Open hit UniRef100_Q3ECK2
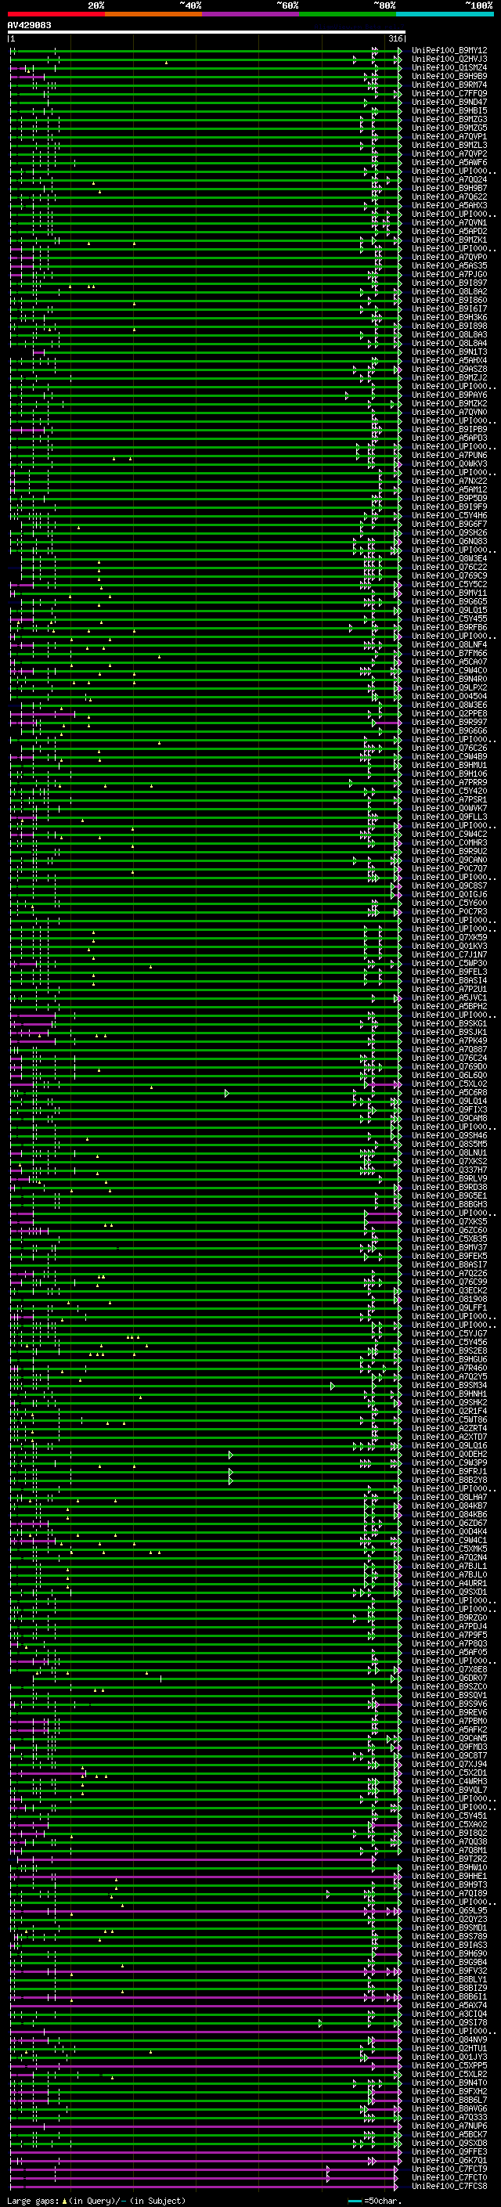The image size is (501, 2207). click(x=449, y=1290)
